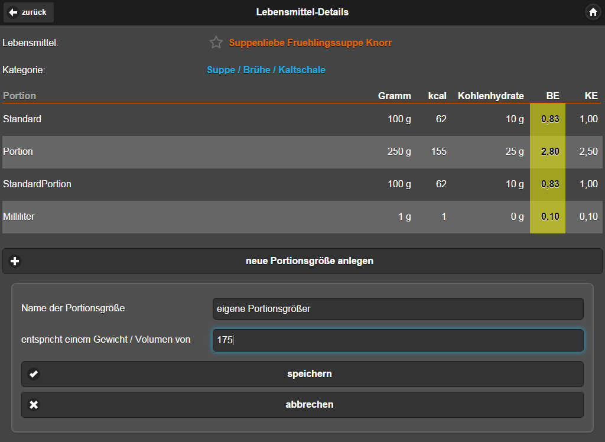This screenshot has height=442, width=605.
Task: Go back with the zurück button
Action: click(x=28, y=12)
